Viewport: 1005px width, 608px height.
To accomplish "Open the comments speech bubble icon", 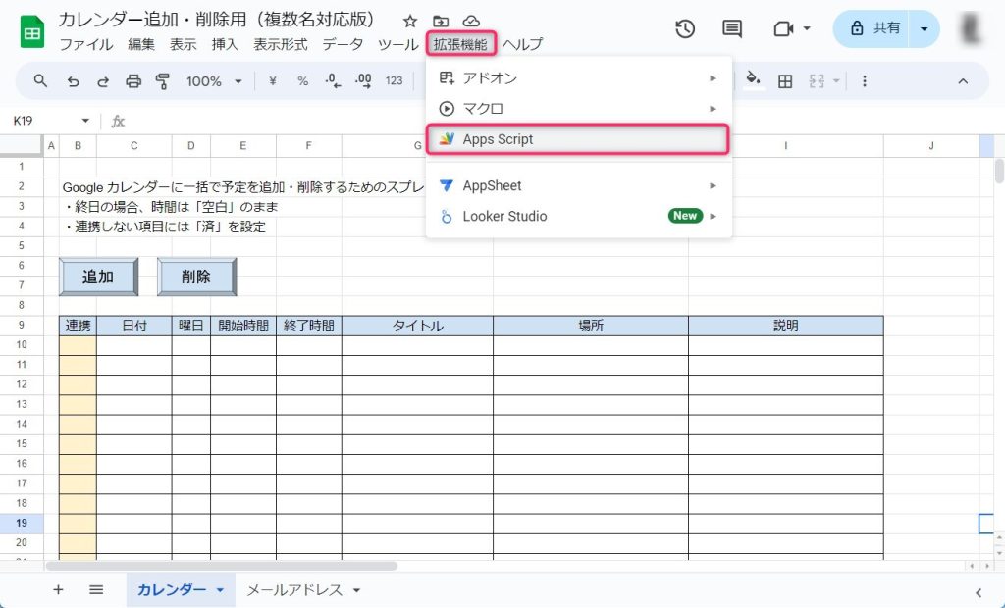I will click(732, 28).
